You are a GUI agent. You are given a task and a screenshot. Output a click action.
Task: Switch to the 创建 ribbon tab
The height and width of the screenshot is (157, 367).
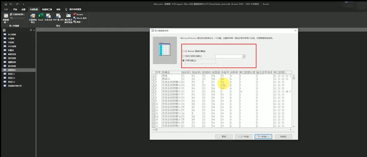click(24, 9)
